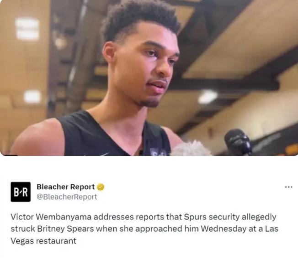
Task: Click the word allegedly in the tweet
Action: pyautogui.click(x=259, y=217)
